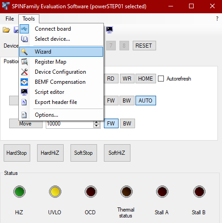
Task: Choose Connect board from Tools menu
Action: tap(61, 29)
